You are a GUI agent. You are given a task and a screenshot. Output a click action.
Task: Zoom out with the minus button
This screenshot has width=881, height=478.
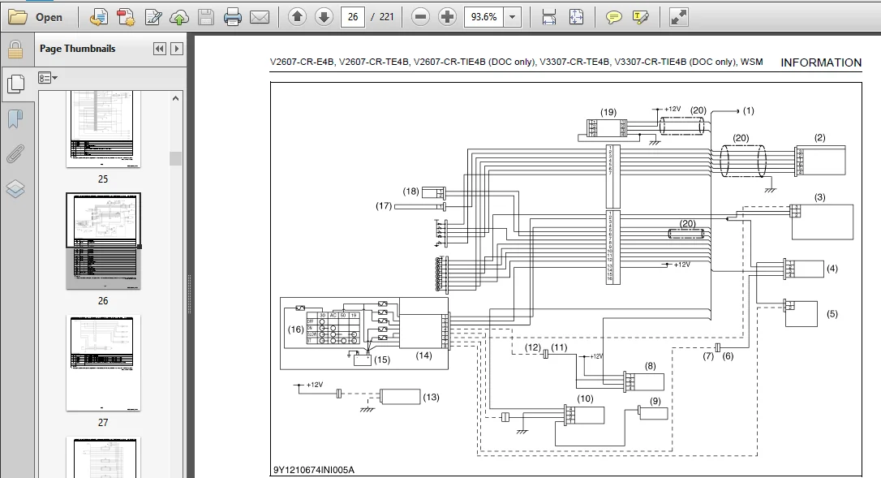coord(420,17)
